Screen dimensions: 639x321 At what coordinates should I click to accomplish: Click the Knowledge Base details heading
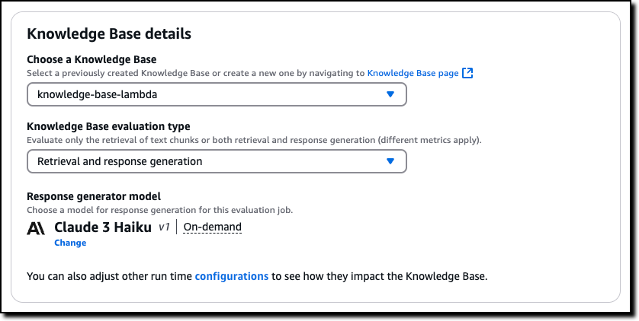click(108, 33)
